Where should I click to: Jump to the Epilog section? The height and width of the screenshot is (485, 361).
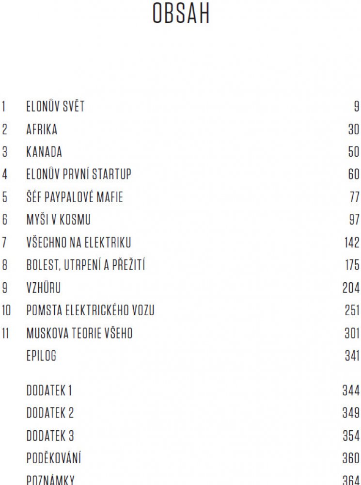pos(41,356)
